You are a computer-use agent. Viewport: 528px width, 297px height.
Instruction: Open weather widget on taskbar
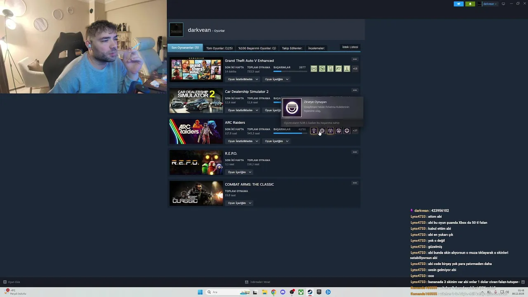point(14,292)
